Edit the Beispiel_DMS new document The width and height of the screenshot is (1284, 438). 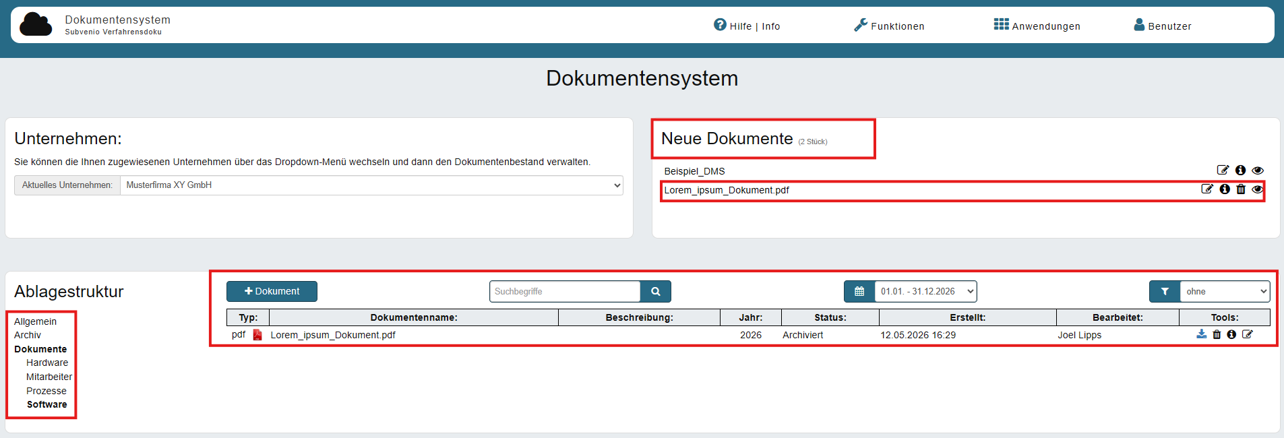[1223, 170]
